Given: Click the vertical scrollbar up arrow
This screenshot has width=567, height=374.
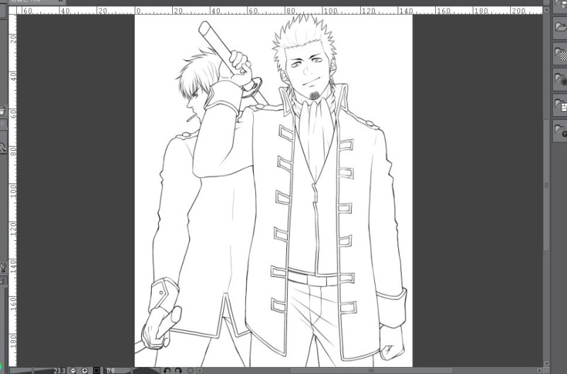Looking at the screenshot, I should 546,10.
